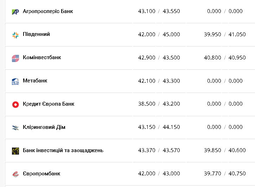Click the Кліринговий Дім logo icon

15,127
